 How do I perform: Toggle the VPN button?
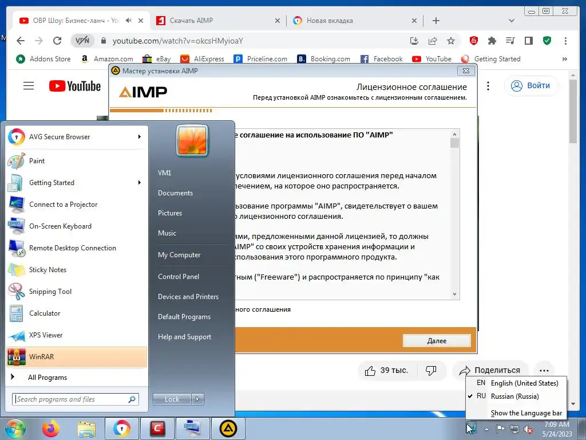point(82,41)
